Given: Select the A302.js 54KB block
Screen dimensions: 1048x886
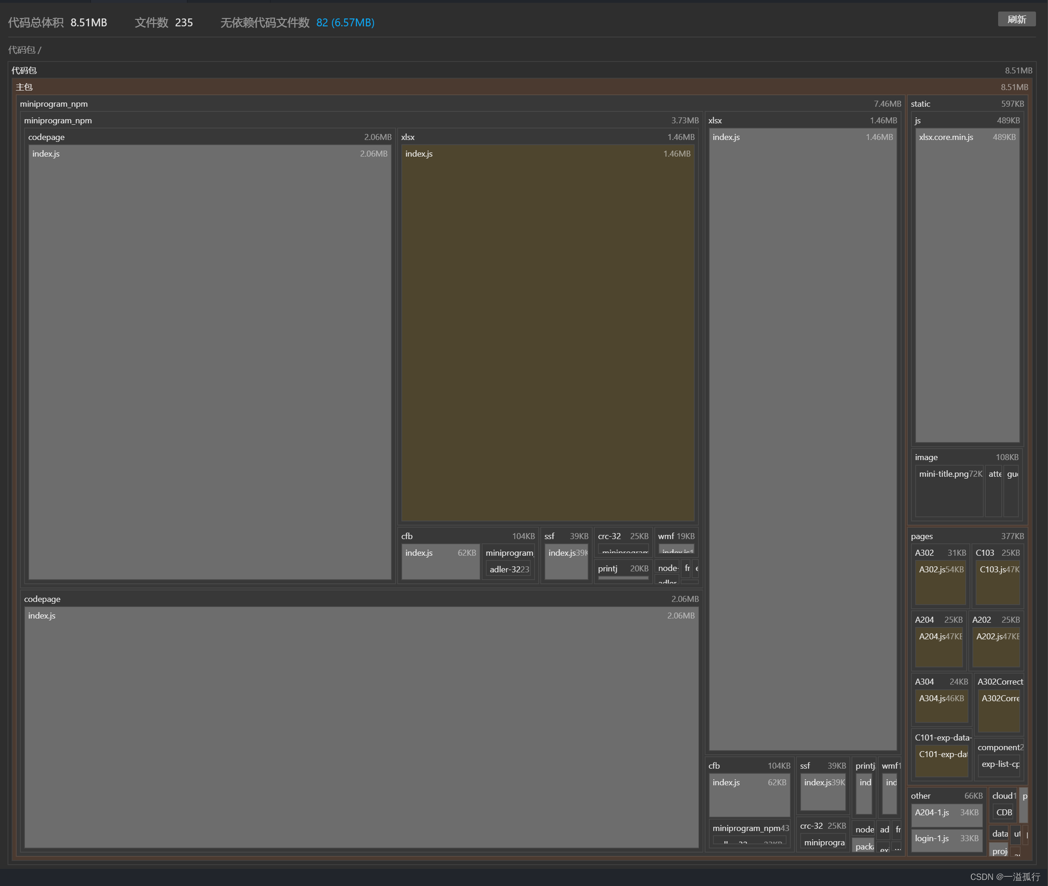Looking at the screenshot, I should (940, 583).
